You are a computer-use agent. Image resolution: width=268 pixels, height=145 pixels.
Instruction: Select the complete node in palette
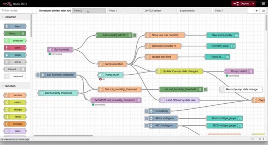15,41
